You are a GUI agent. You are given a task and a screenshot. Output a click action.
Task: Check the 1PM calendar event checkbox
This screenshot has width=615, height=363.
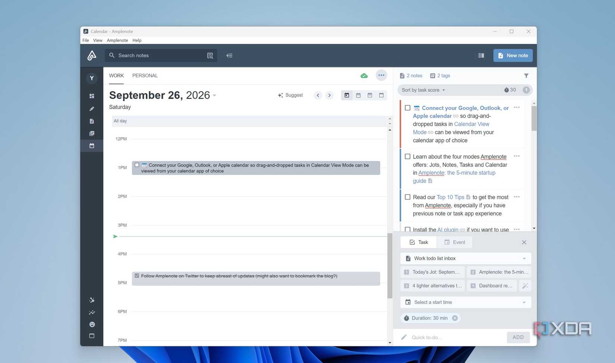coord(137,165)
